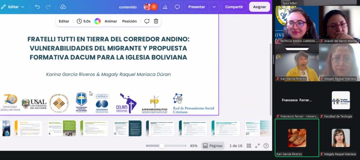Open the Posición option

[x=129, y=21]
